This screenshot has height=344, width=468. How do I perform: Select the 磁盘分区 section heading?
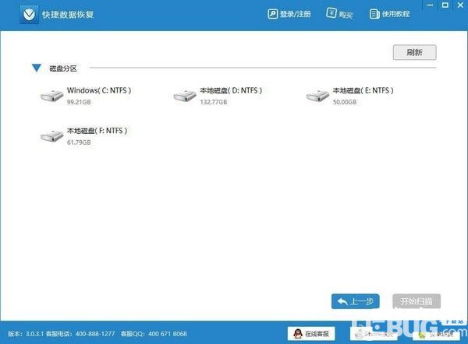tap(63, 68)
